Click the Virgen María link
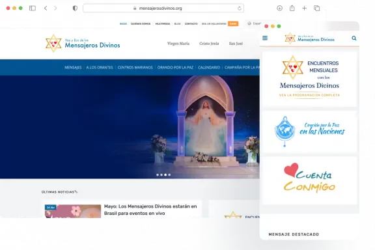This screenshot has width=375, height=250. coord(178,44)
